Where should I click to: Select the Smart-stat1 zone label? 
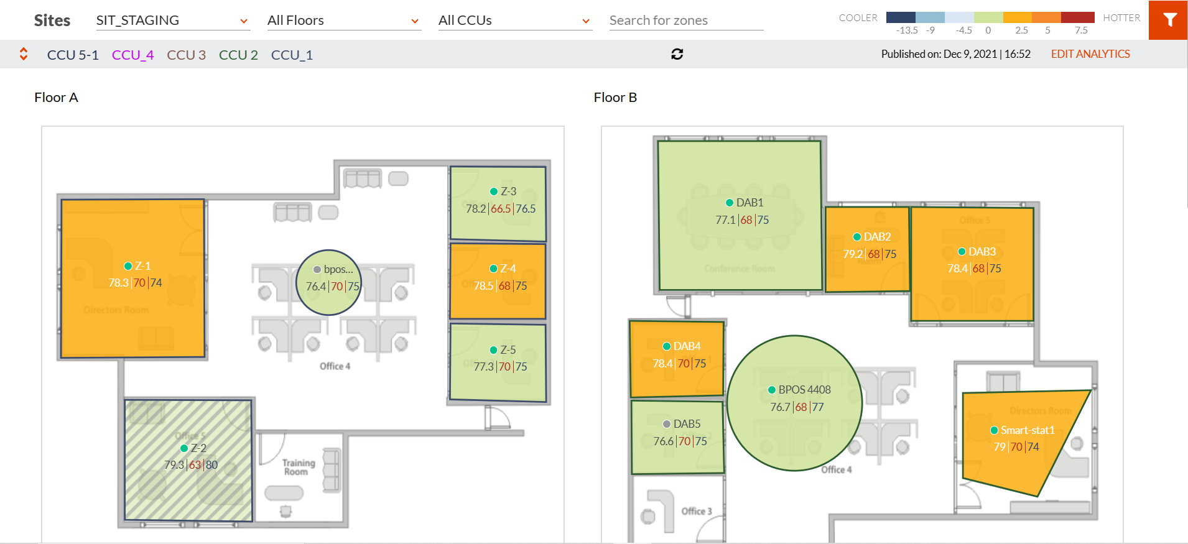pyautogui.click(x=1028, y=430)
